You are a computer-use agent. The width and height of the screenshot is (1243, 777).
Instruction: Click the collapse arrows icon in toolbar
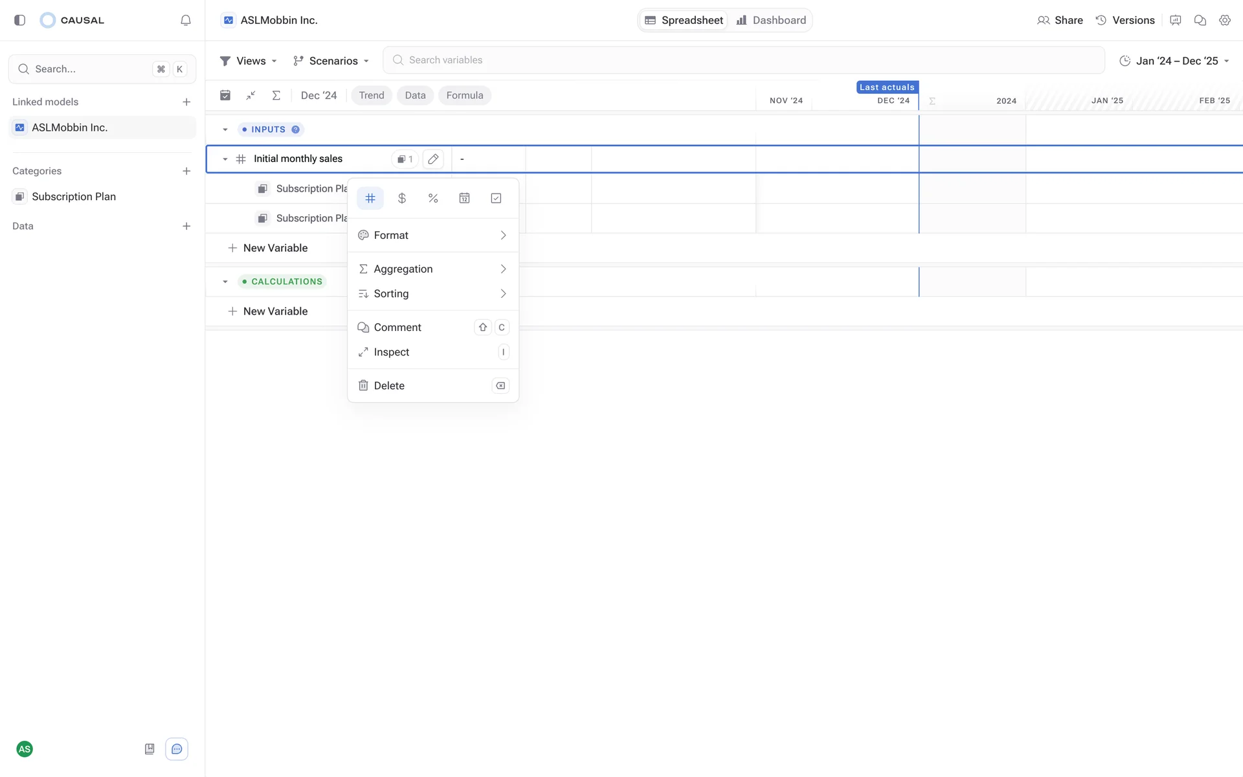(251, 95)
